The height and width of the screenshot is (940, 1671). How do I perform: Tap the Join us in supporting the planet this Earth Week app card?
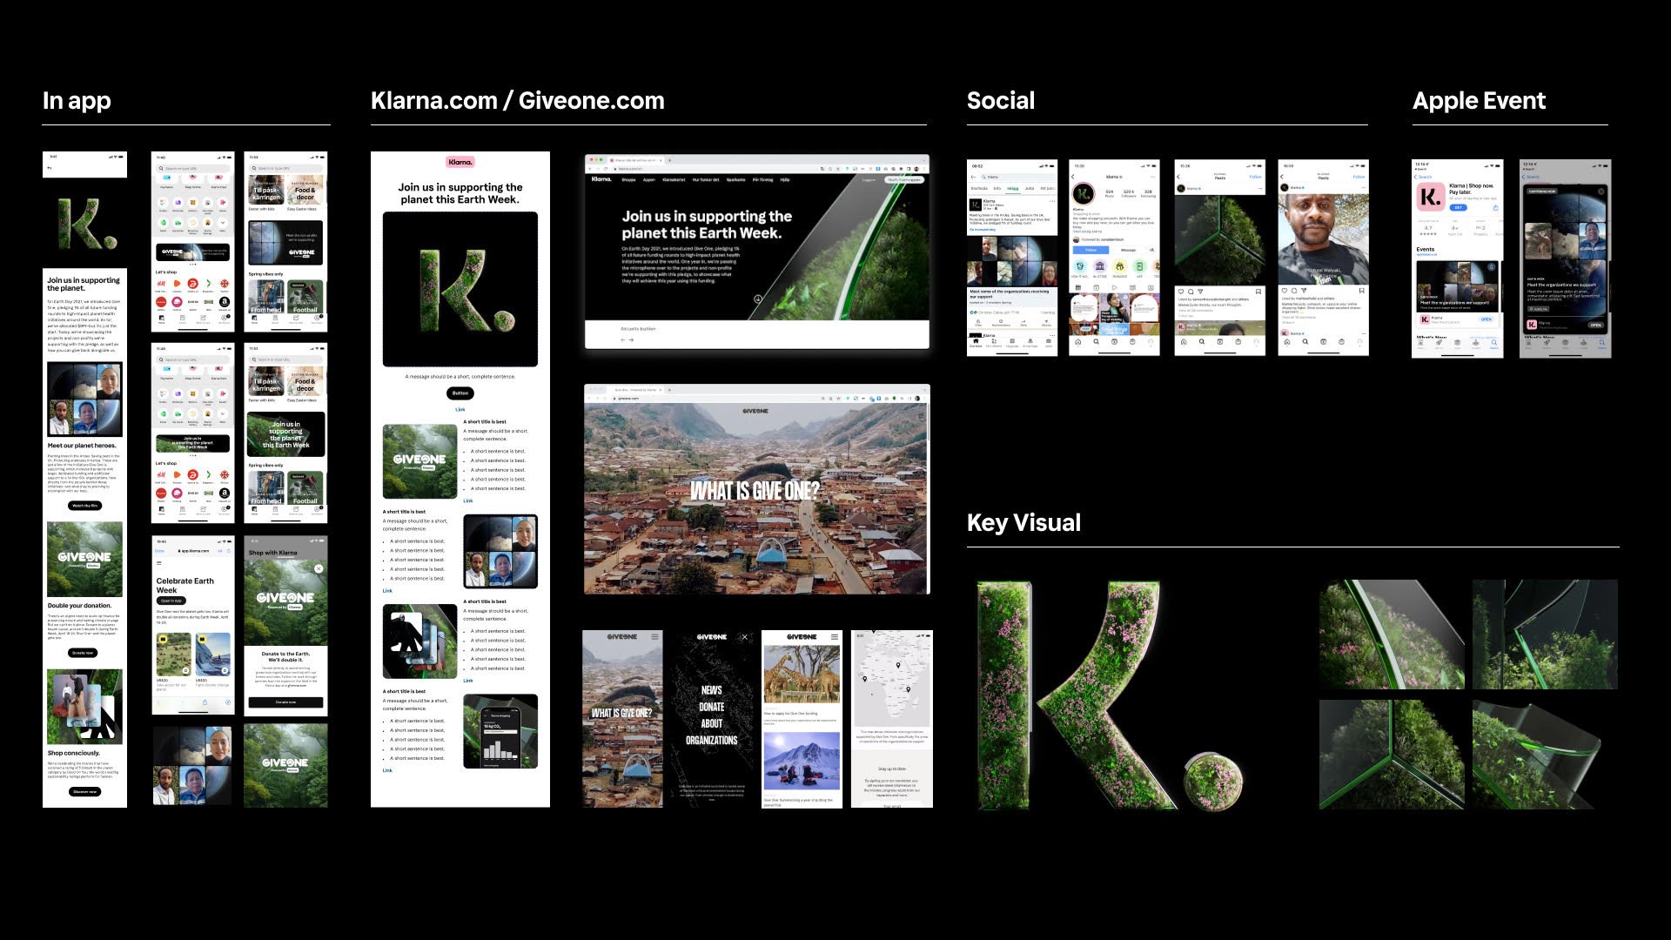point(285,434)
